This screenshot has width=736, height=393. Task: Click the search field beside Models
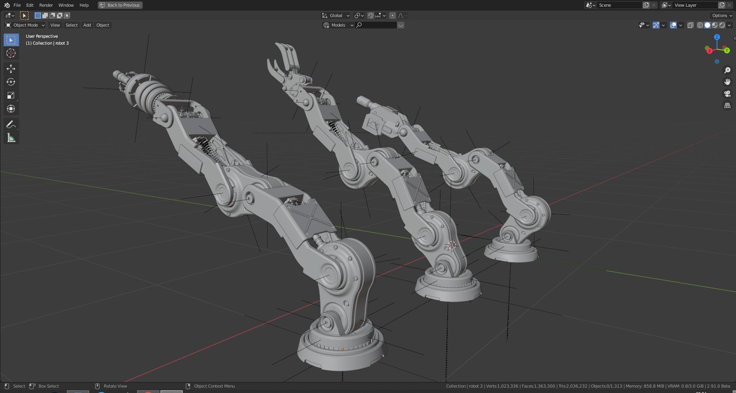click(376, 25)
